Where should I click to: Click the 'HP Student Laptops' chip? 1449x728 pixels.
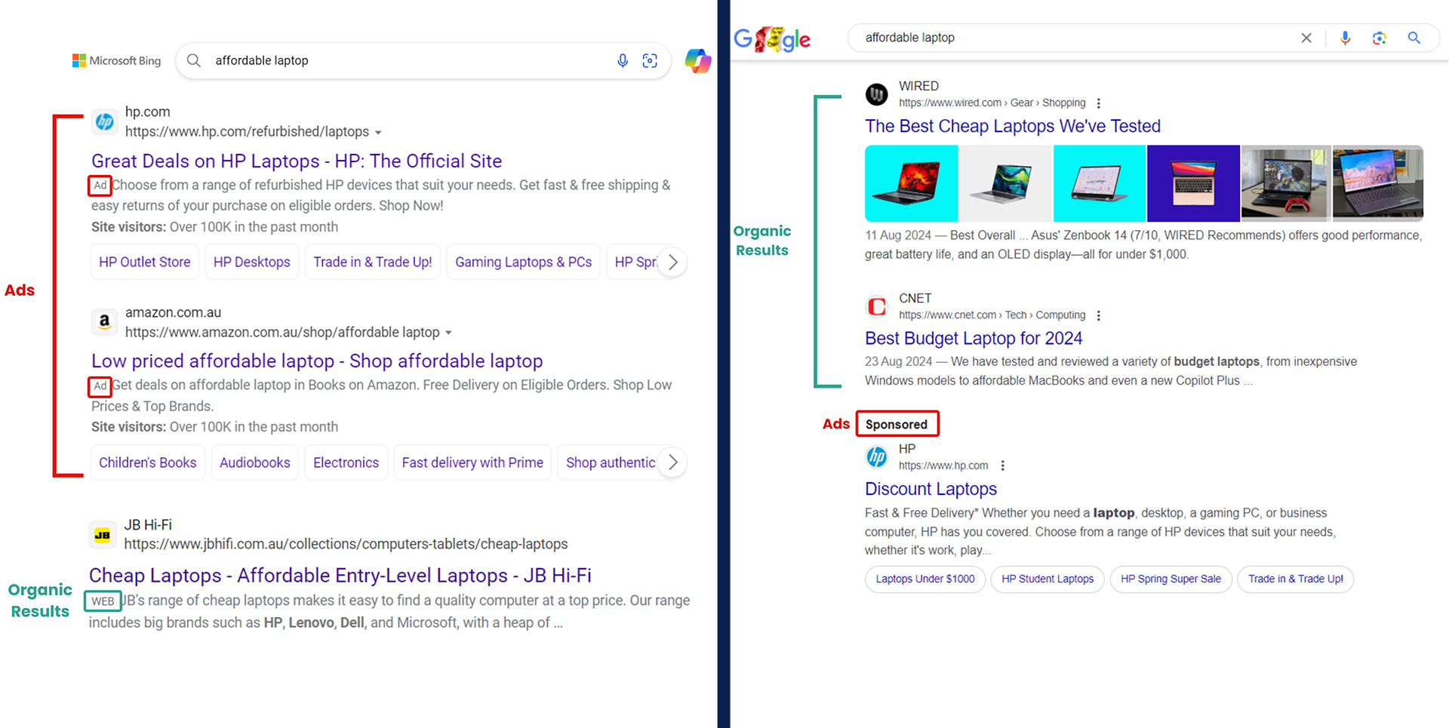point(1048,579)
